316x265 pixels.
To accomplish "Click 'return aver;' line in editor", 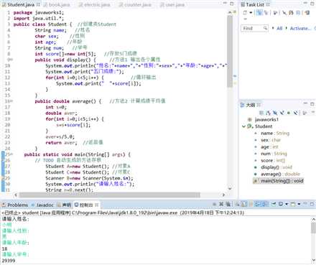I will click(x=61, y=142).
